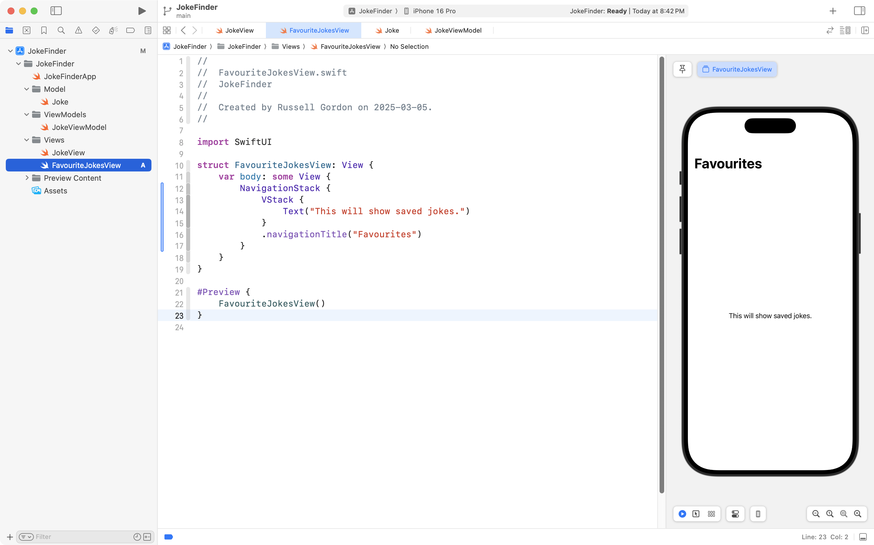Open the Breakpoint navigator icon

click(130, 30)
